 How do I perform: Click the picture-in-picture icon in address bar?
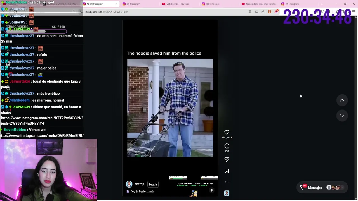256,12
